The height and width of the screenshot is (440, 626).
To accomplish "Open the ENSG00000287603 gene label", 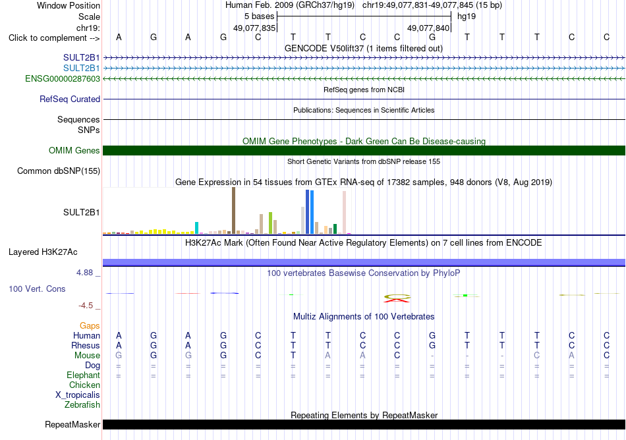I will (x=63, y=78).
